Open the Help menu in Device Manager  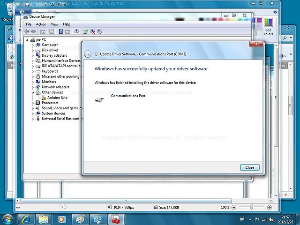[x=67, y=24]
